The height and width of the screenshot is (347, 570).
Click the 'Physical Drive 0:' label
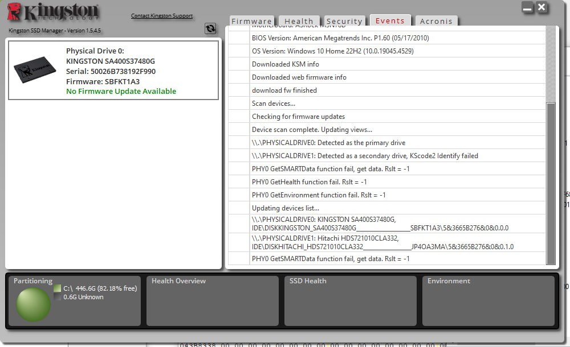95,51
